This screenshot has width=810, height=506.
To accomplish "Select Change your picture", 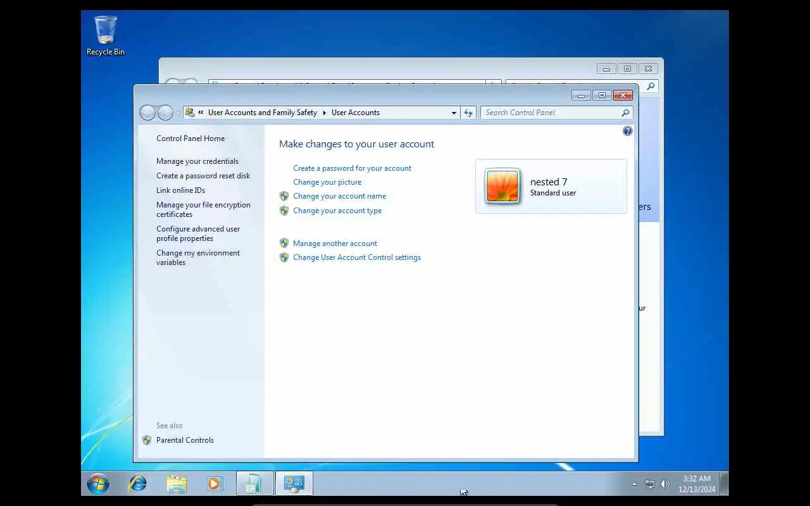I will coord(327,182).
